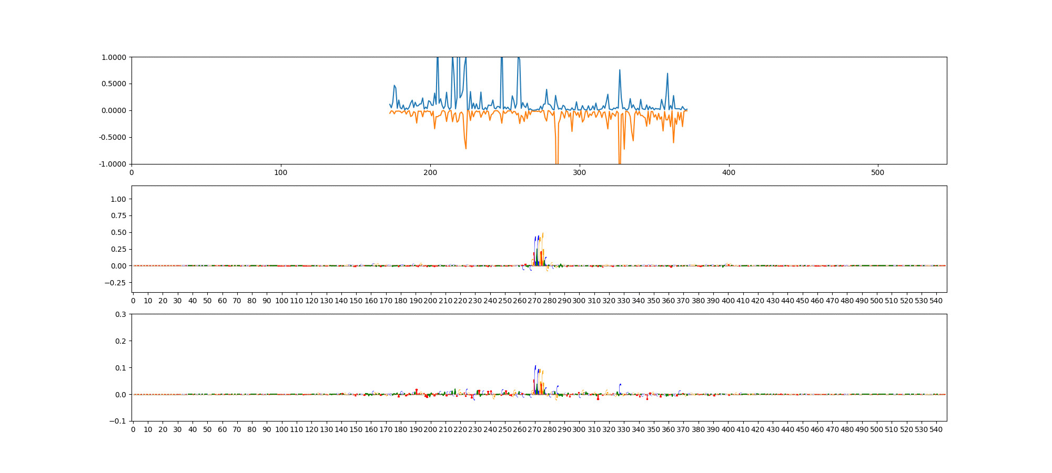Click the tall motif peak in the middle plot
The height and width of the screenshot is (473, 1052).
(x=542, y=234)
